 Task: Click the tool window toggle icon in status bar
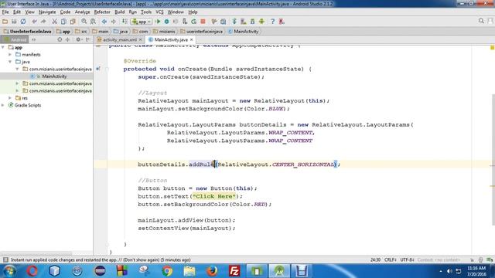click(x=5, y=260)
